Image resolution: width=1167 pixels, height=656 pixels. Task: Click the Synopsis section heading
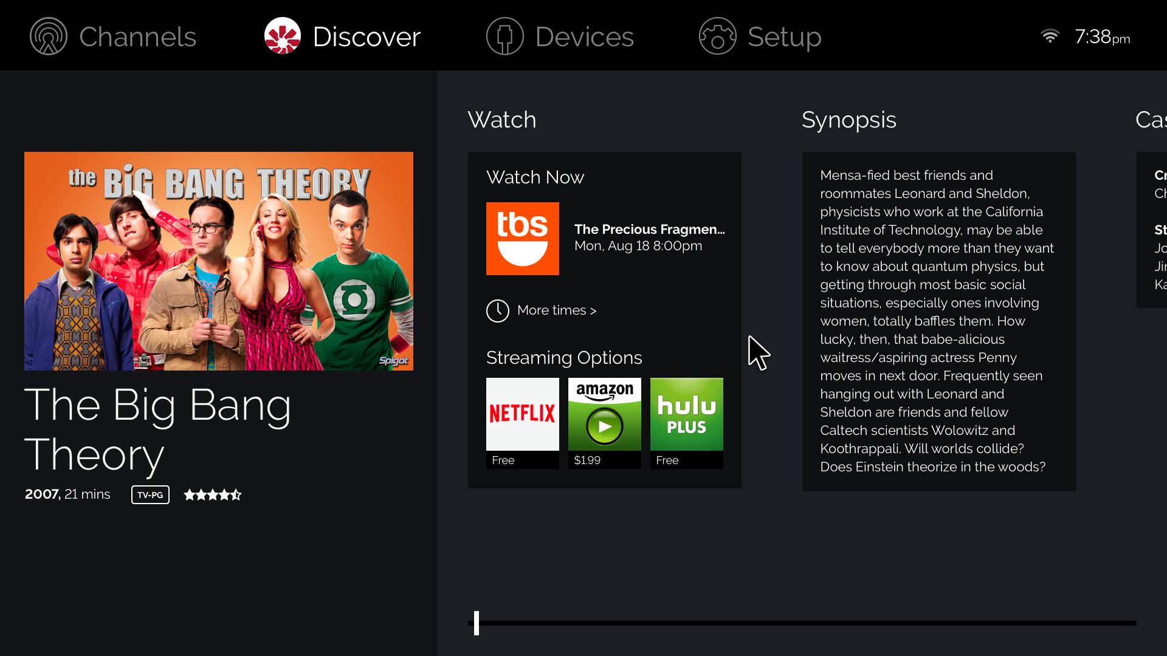pyautogui.click(x=849, y=120)
